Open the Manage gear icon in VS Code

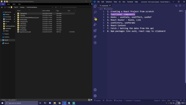[x=95, y=96]
